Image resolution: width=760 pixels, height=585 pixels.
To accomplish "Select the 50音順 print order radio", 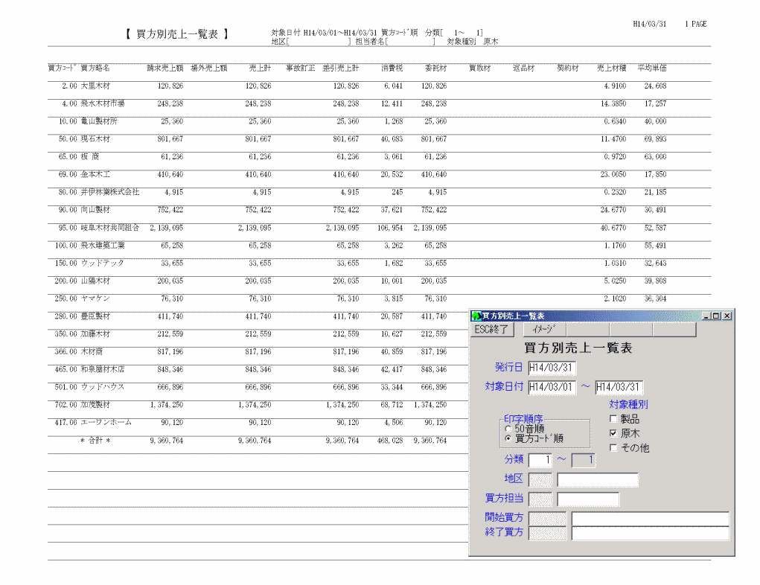I will point(508,429).
